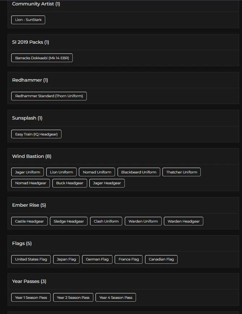Click the Castle Headgear tag
The width and height of the screenshot is (242, 314).
29,221
